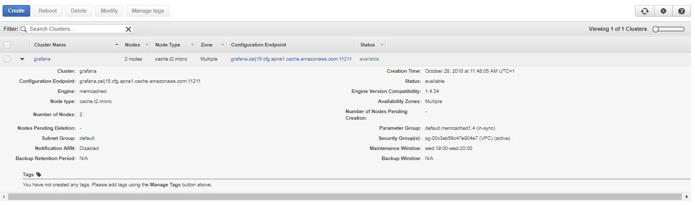Collapse the grafana cluster details
The image size is (695, 205).
coord(22,59)
